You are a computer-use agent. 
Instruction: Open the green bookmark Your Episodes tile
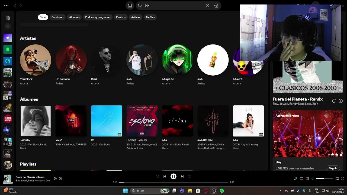[x=8, y=50]
